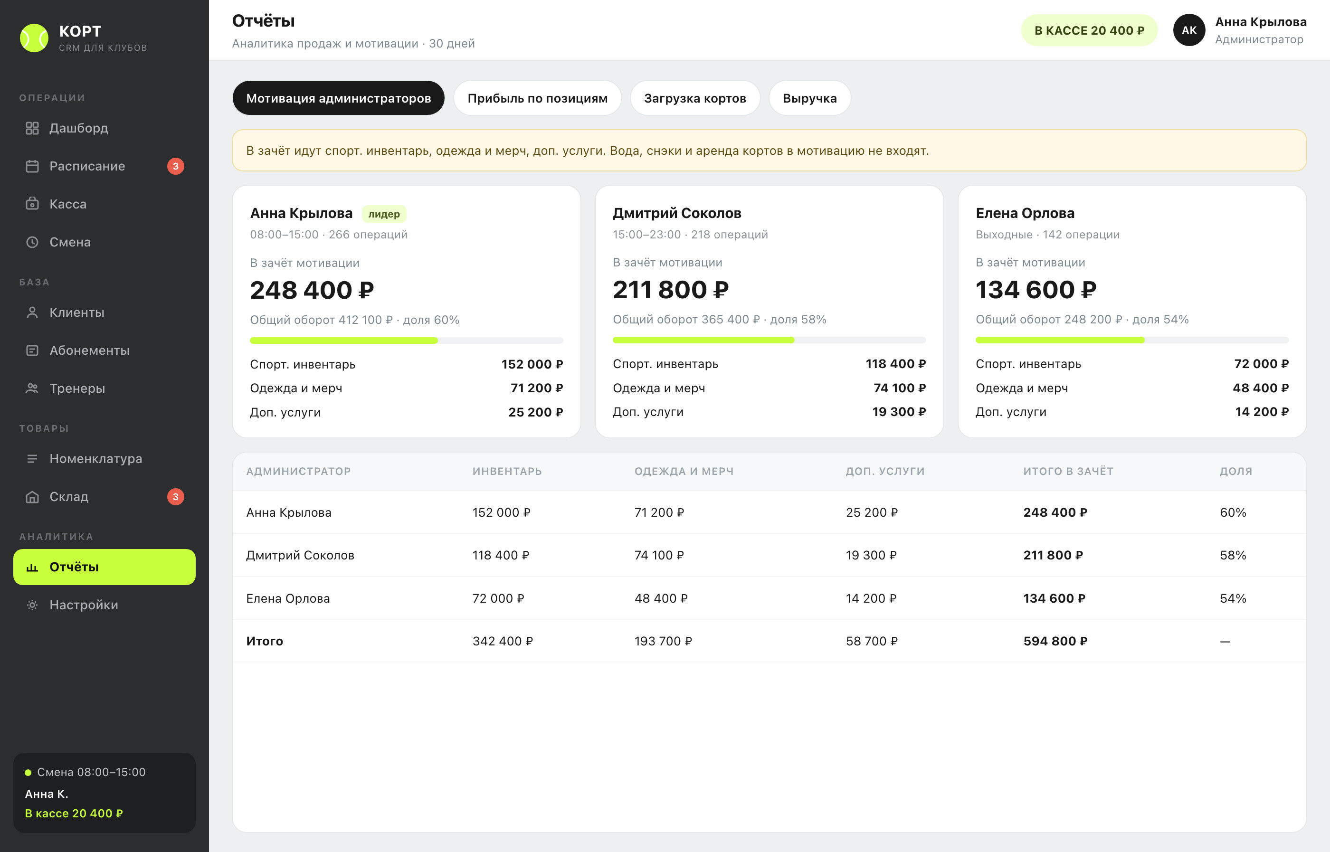Click the Касса register icon
1330x852 pixels.
point(32,204)
